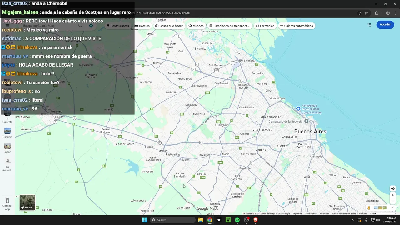The width and height of the screenshot is (400, 225).
Task: Open the La Avionet... recent place
Action: pyautogui.click(x=7, y=165)
